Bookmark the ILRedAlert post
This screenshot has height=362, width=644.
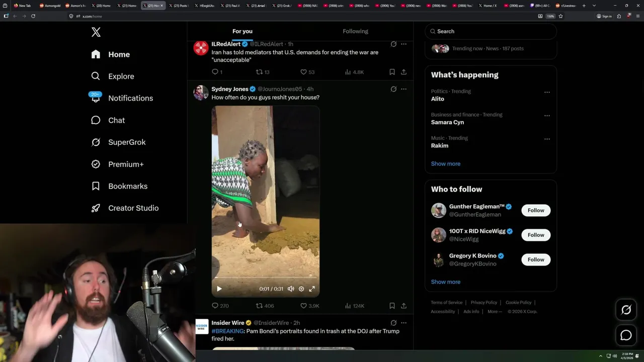click(x=392, y=72)
